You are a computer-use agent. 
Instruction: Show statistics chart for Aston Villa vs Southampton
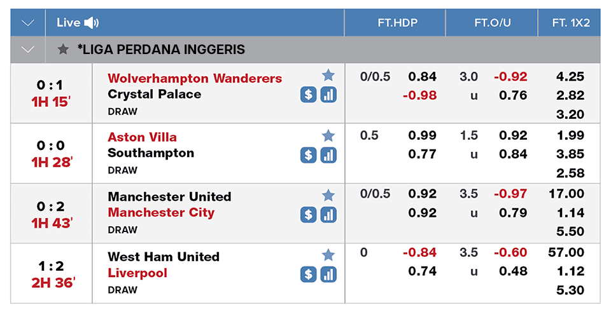(328, 155)
